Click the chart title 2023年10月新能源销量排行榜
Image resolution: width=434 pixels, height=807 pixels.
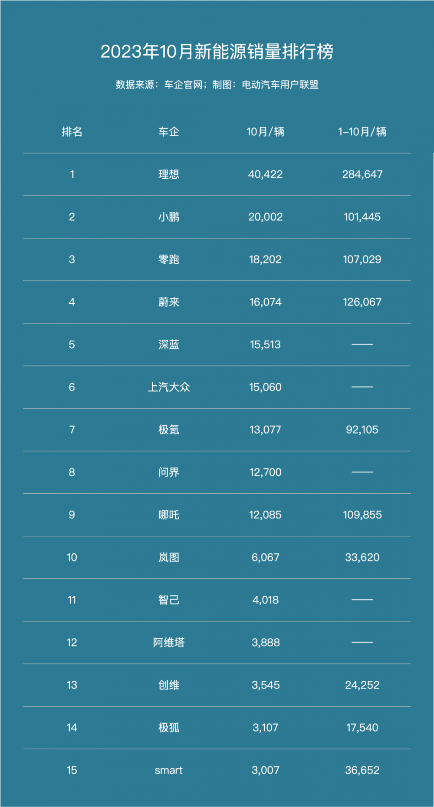click(217, 52)
